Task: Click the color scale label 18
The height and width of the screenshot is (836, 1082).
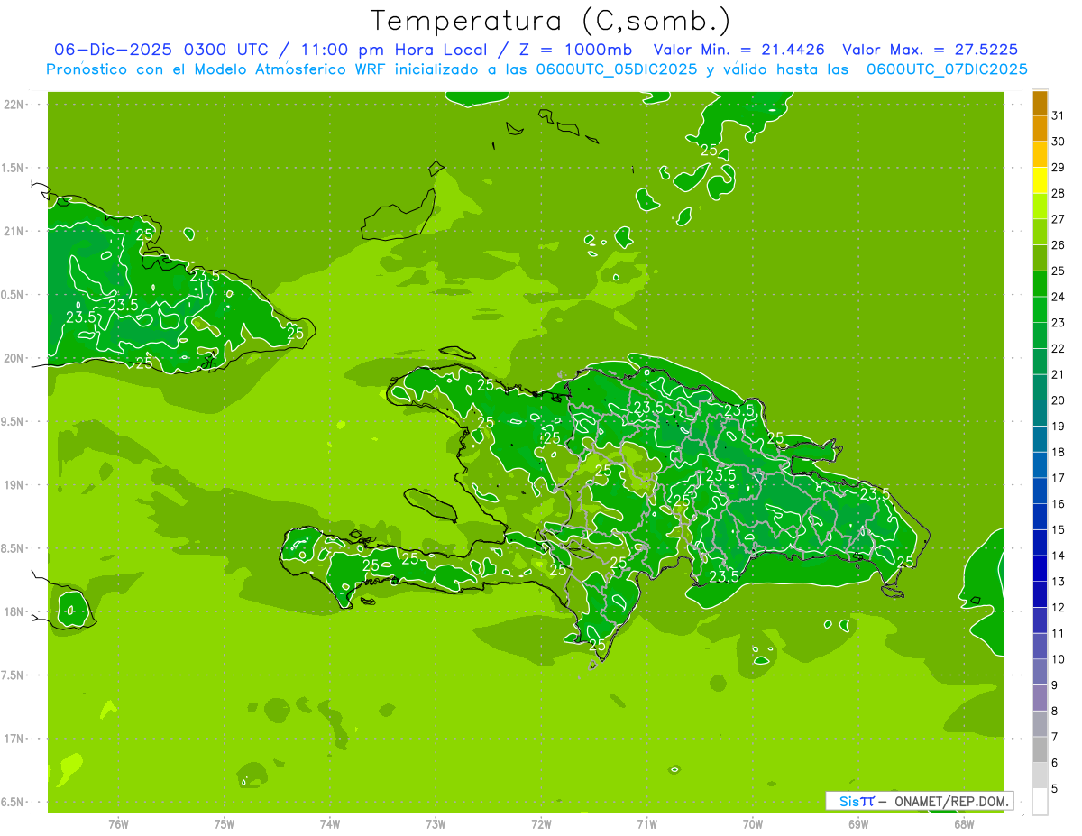Action: coord(1058,453)
